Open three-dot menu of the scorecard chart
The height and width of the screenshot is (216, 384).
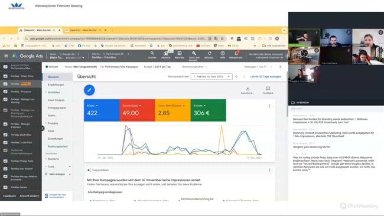coord(269,106)
